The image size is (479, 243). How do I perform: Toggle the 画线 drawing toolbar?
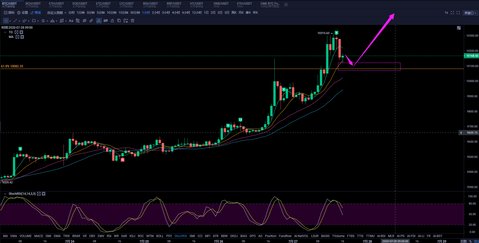(x=36, y=13)
